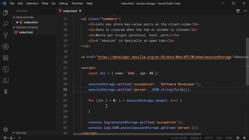Viewport: 249px width, 140px height.
Task: Change language mode via HTML status item
Action: pyautogui.click(x=229, y=138)
